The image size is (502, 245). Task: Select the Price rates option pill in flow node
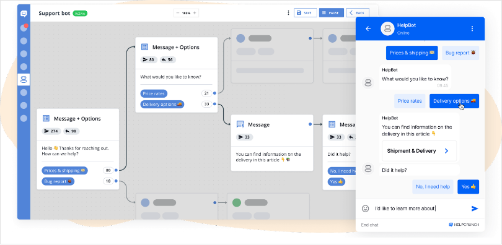pyautogui.click(x=154, y=93)
